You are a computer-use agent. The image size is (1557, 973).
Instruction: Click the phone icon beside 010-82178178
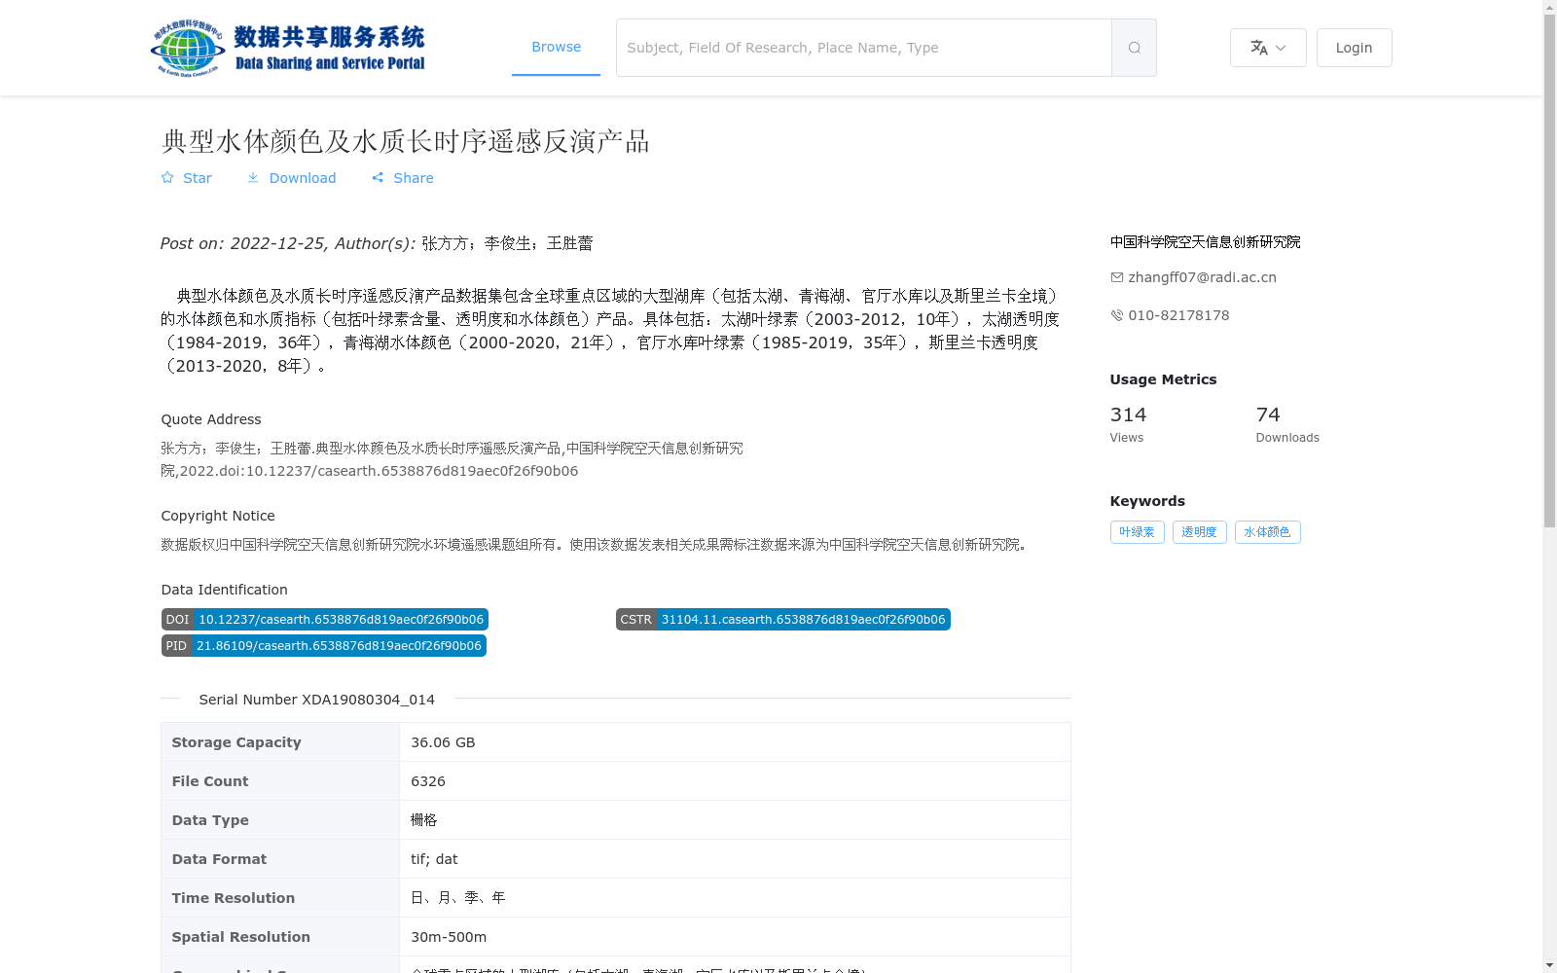[x=1117, y=315]
